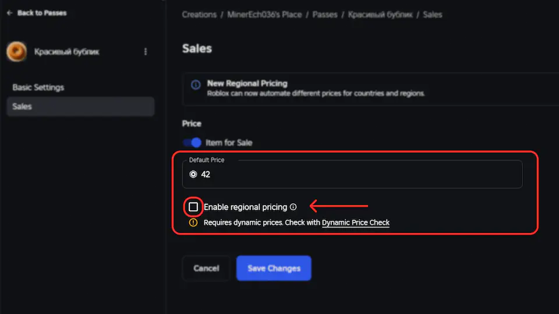559x314 pixels.
Task: Click the Красивый бублик breadcrumb link
Action: pyautogui.click(x=381, y=15)
